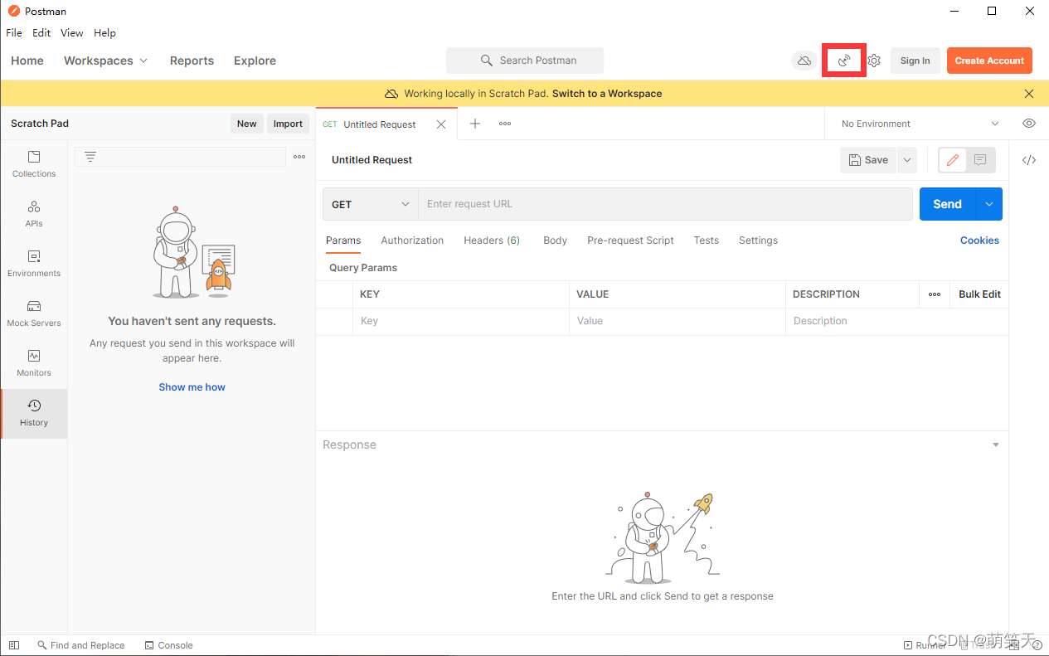Image resolution: width=1049 pixels, height=656 pixels.
Task: Click the Import button
Action: tap(288, 124)
